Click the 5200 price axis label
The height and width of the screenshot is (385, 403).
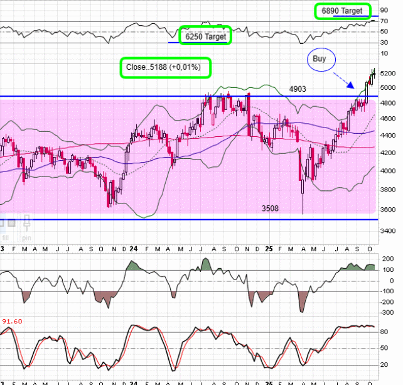[389, 73]
